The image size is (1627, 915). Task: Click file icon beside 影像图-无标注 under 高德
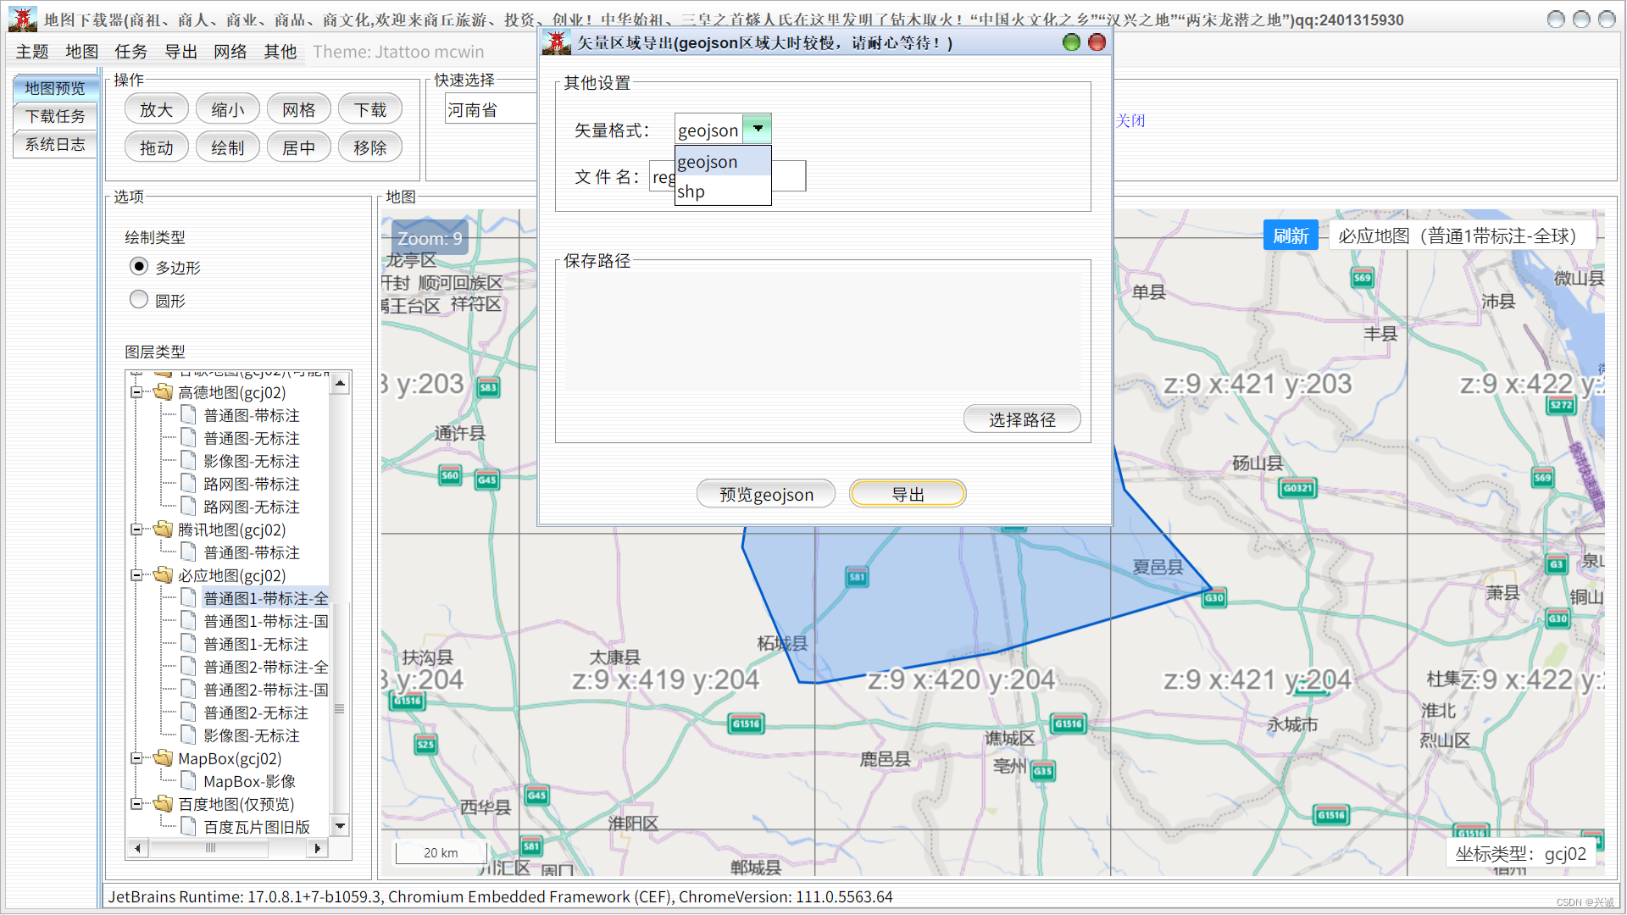(x=189, y=461)
